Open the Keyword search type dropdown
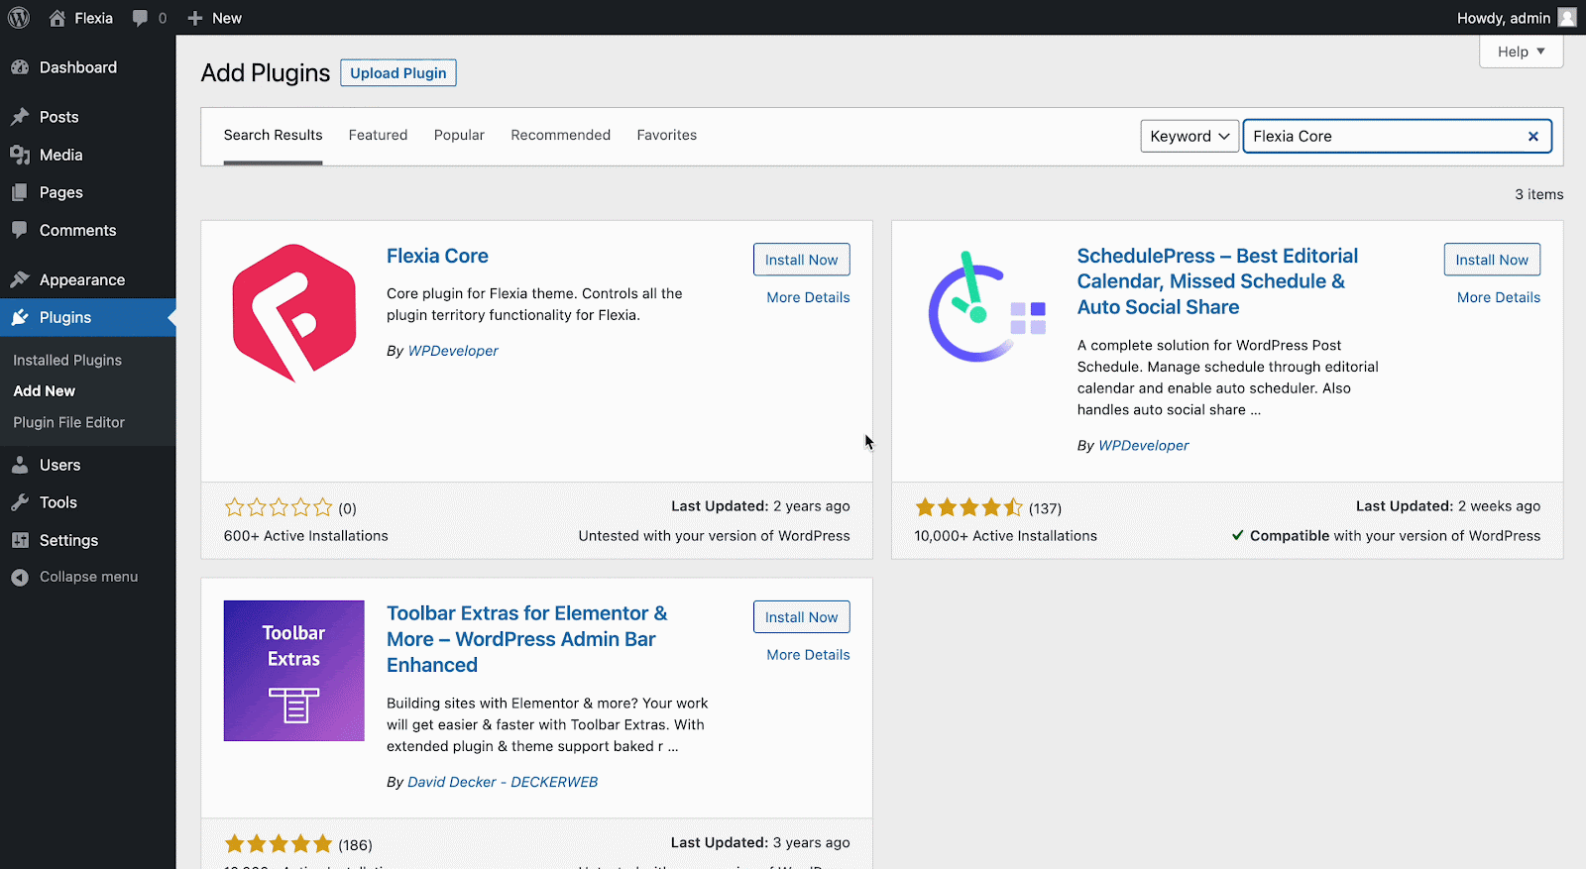Image resolution: width=1586 pixels, height=869 pixels. 1189,136
